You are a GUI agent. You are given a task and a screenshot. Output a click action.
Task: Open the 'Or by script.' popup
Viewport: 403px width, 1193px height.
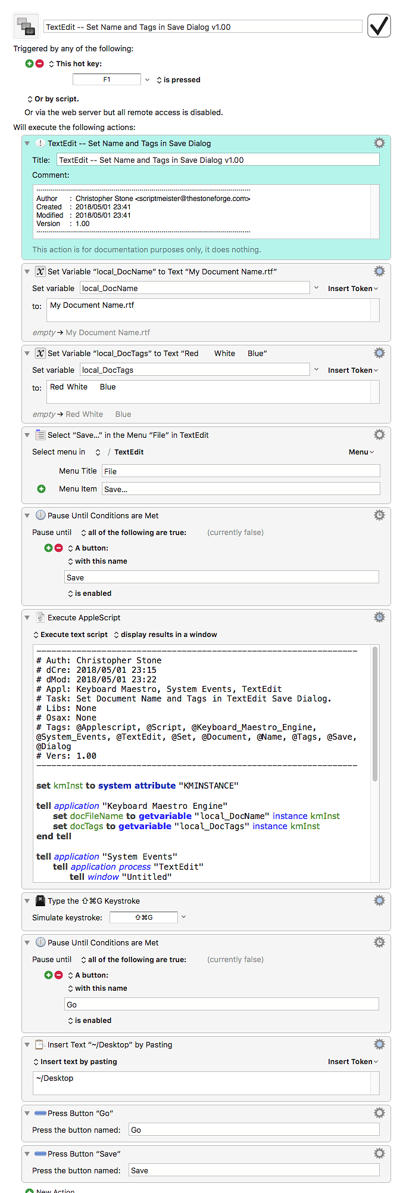(53, 99)
